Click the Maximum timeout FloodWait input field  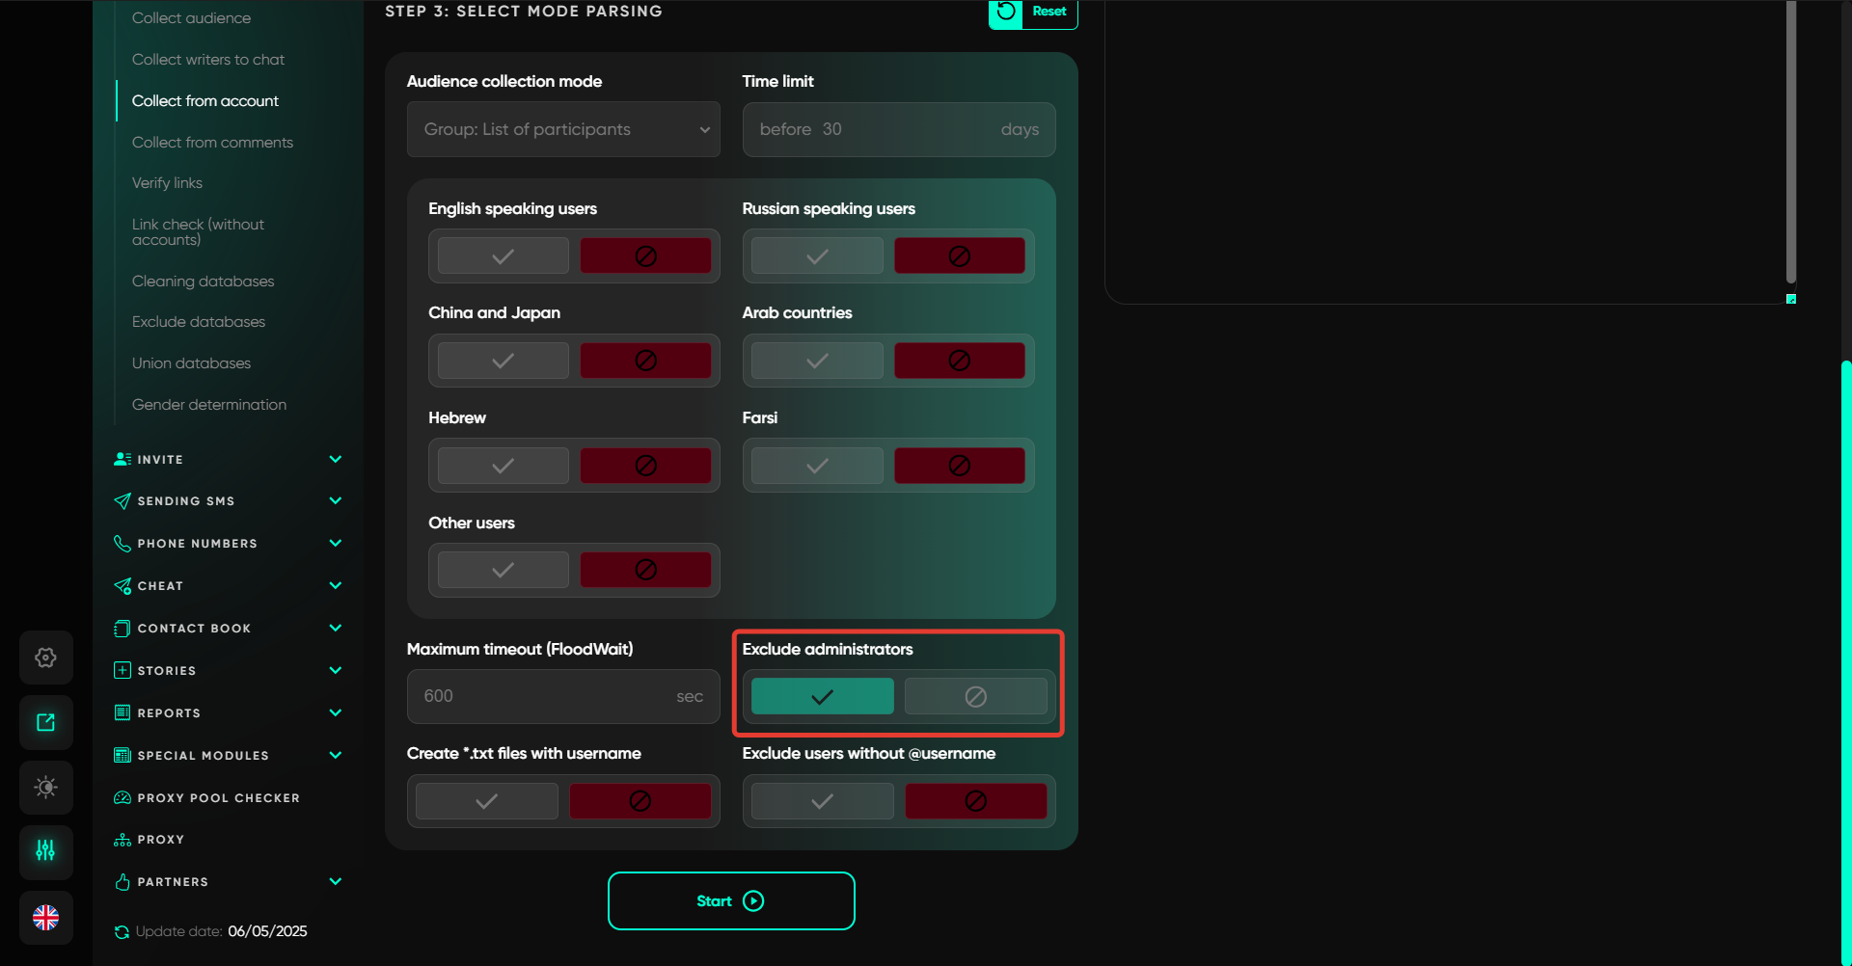click(545, 696)
